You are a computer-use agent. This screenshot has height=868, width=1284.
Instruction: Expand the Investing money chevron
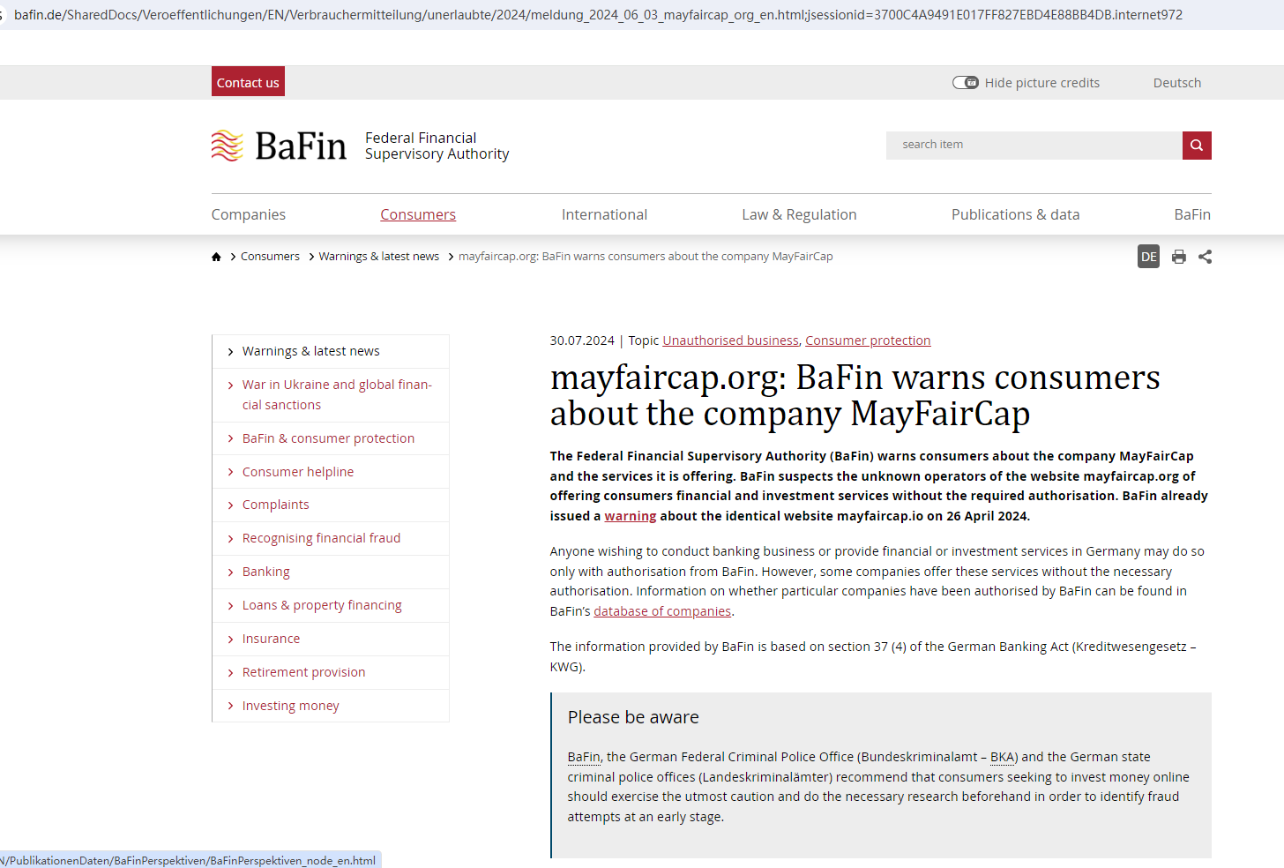(231, 707)
